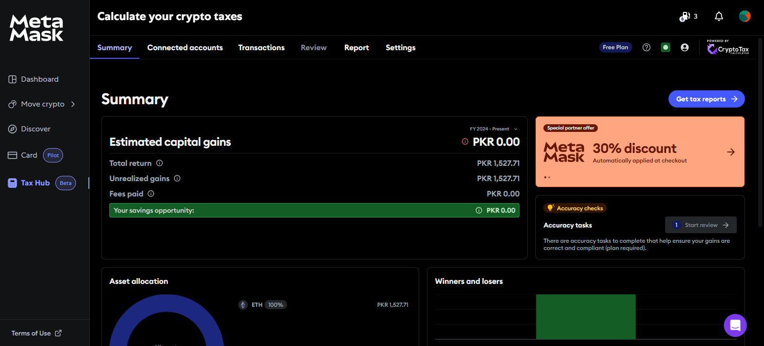Click the Move crypto icon

click(12, 104)
